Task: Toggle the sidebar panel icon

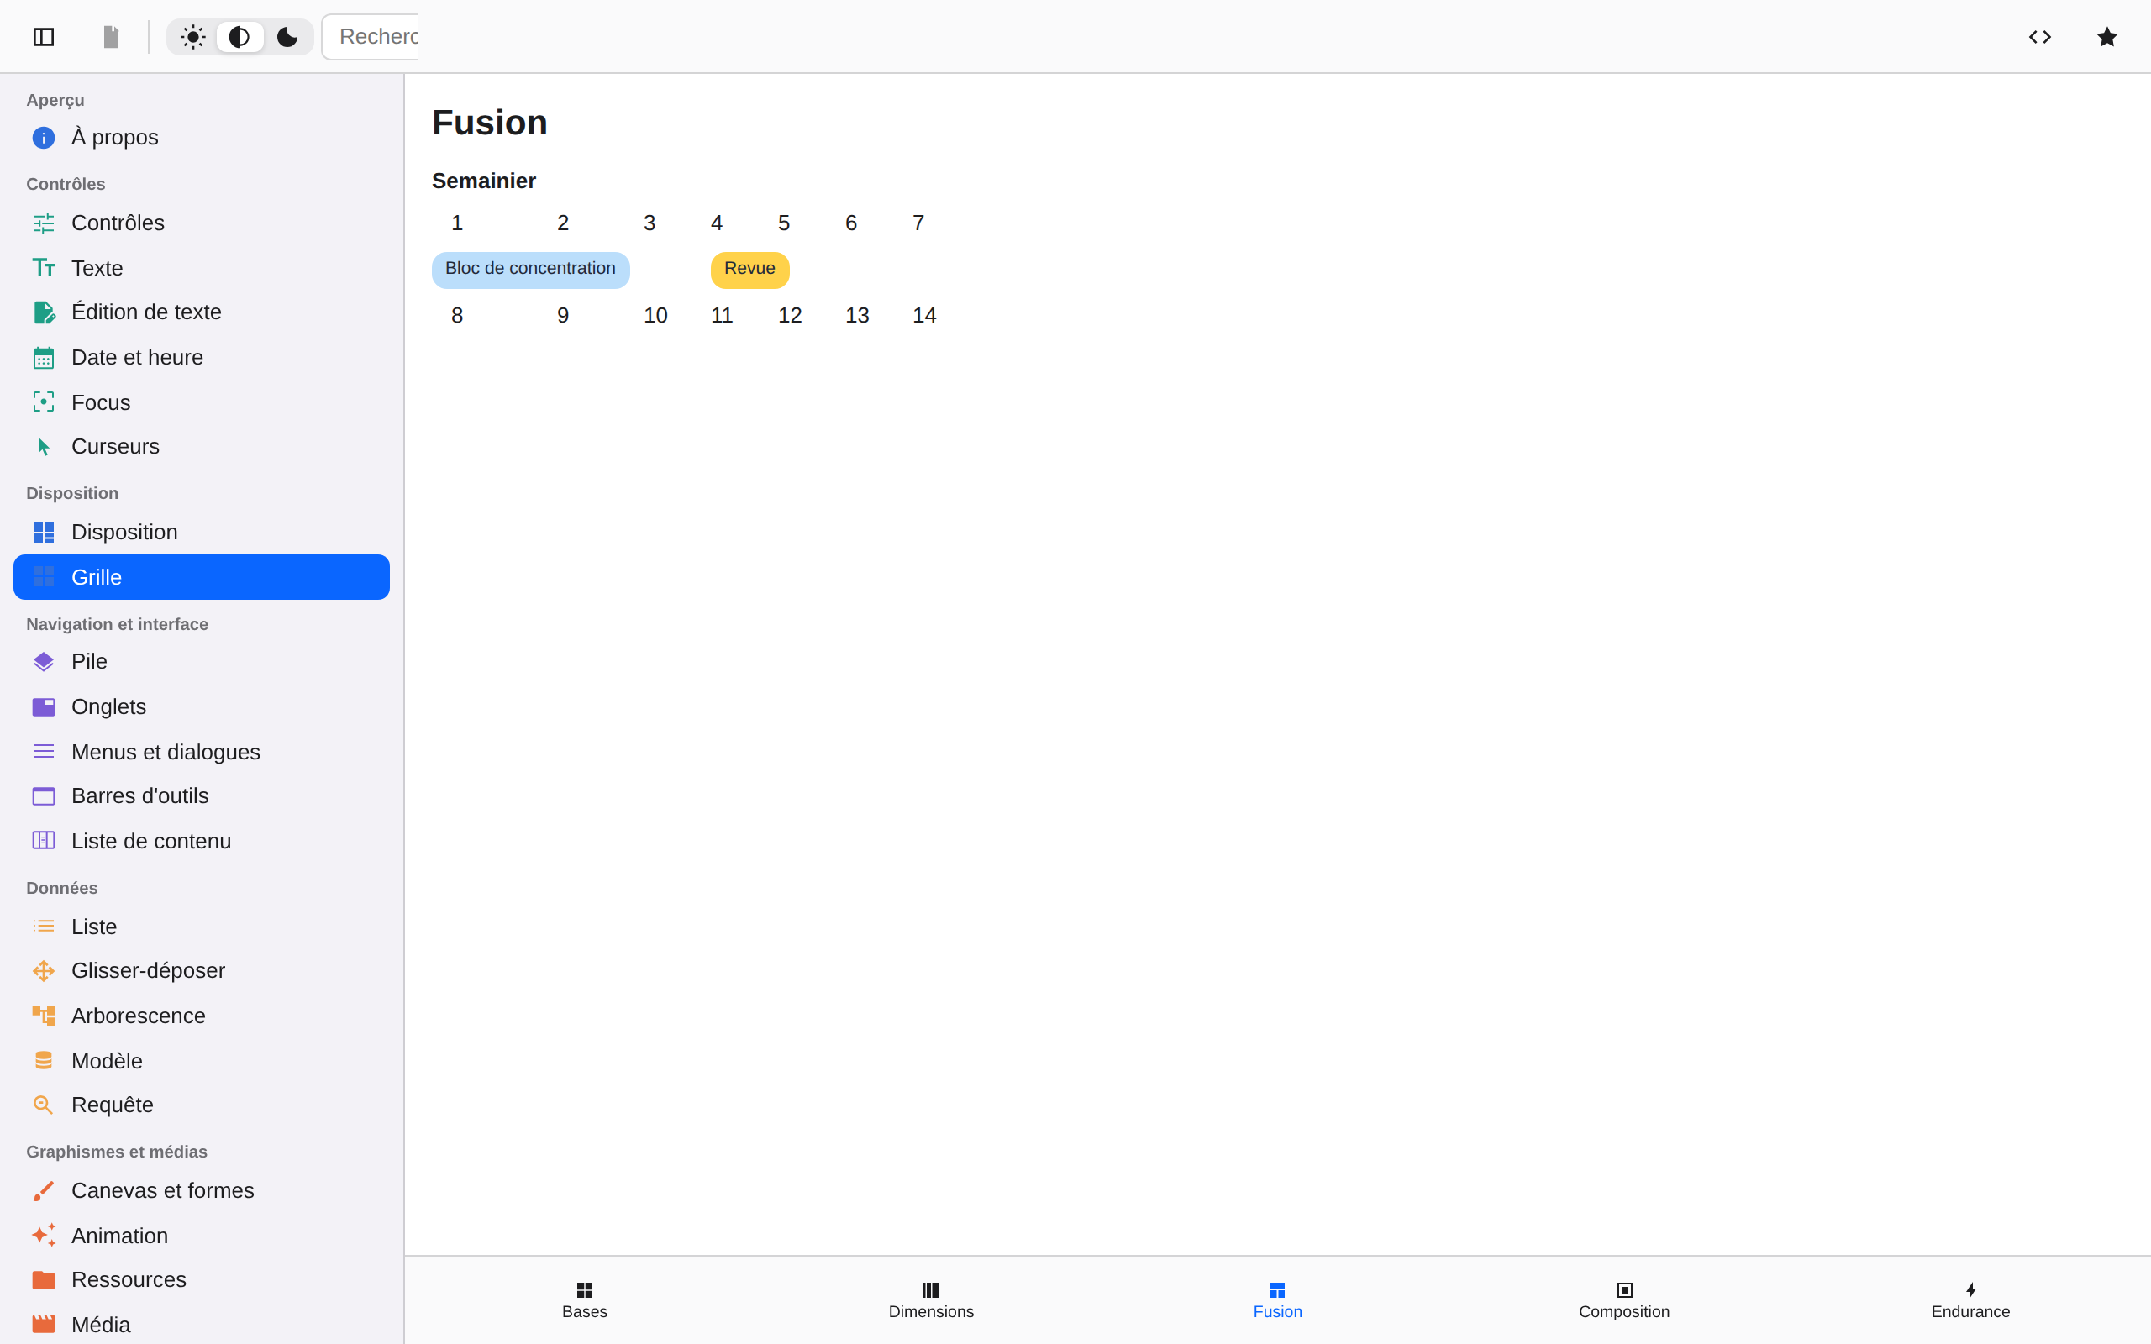Action: coord(44,36)
